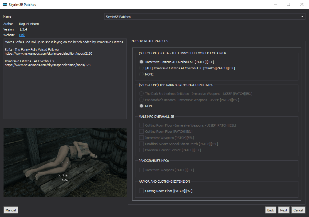Image resolution: width=309 pixels, height=217 pixels.
Task: Click the ARMOR AND CLOTHING EXTENSION label
Action: pyautogui.click(x=164, y=181)
